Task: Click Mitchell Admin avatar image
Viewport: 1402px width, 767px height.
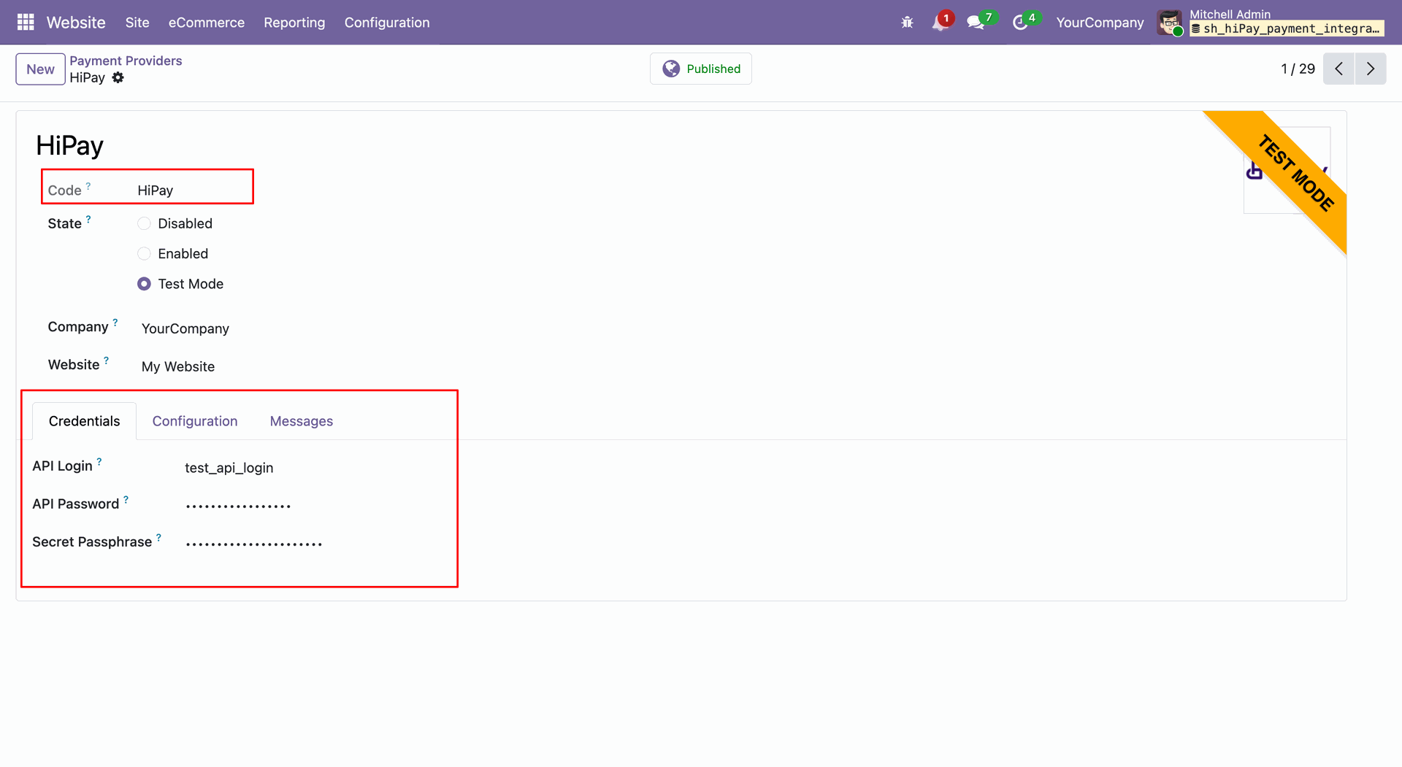Action: click(x=1170, y=23)
